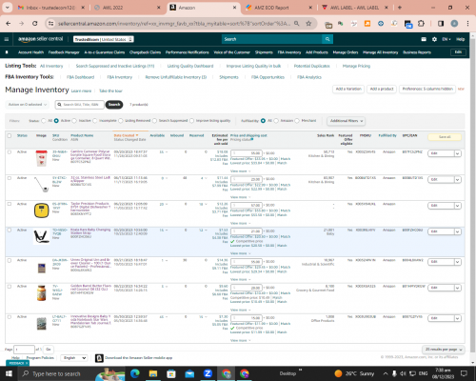The height and width of the screenshot is (381, 476).
Task: Choose the All status radio button
Action: click(44, 121)
